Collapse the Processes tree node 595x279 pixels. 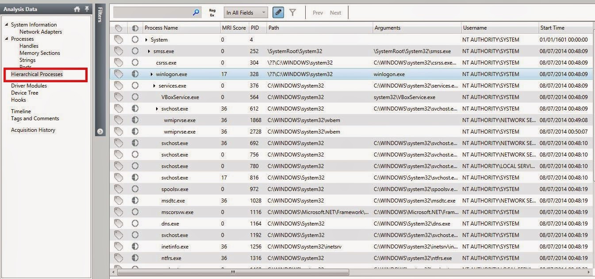(7, 39)
